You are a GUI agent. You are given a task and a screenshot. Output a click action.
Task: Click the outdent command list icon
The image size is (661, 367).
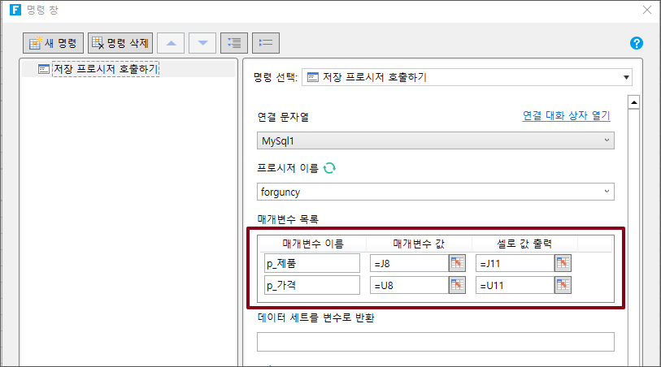coord(266,42)
